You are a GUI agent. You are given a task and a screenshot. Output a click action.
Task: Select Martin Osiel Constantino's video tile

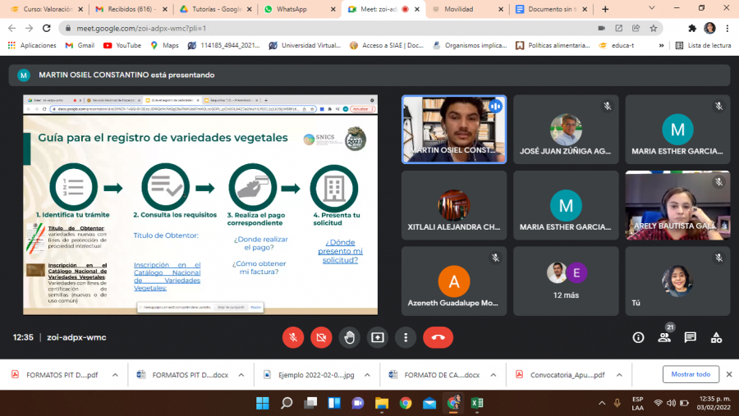pos(453,129)
